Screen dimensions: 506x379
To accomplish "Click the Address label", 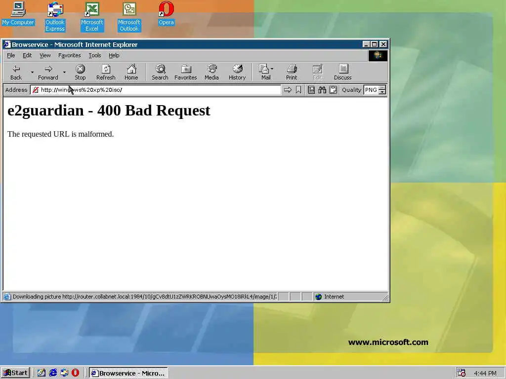I will (x=16, y=90).
